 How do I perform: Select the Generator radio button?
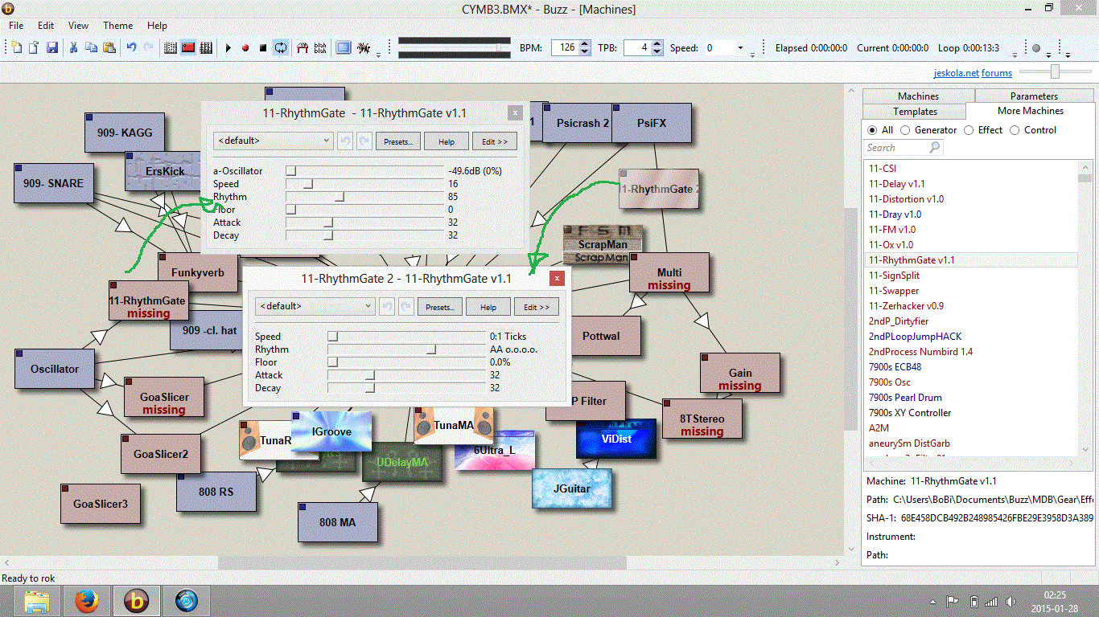(906, 130)
